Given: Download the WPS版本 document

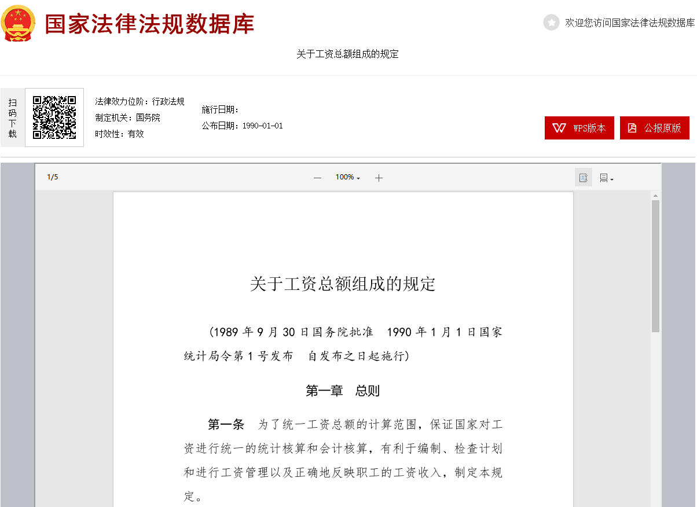Looking at the screenshot, I should tap(579, 128).
